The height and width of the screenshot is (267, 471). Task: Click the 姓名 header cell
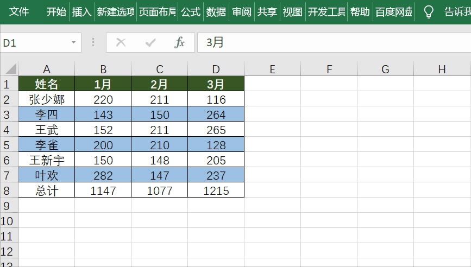pyautogui.click(x=47, y=84)
